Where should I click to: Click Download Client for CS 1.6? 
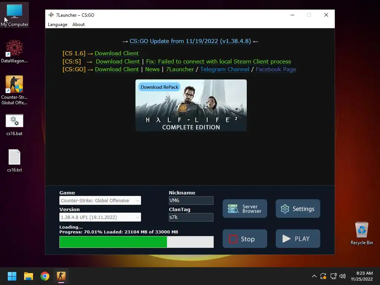(117, 53)
